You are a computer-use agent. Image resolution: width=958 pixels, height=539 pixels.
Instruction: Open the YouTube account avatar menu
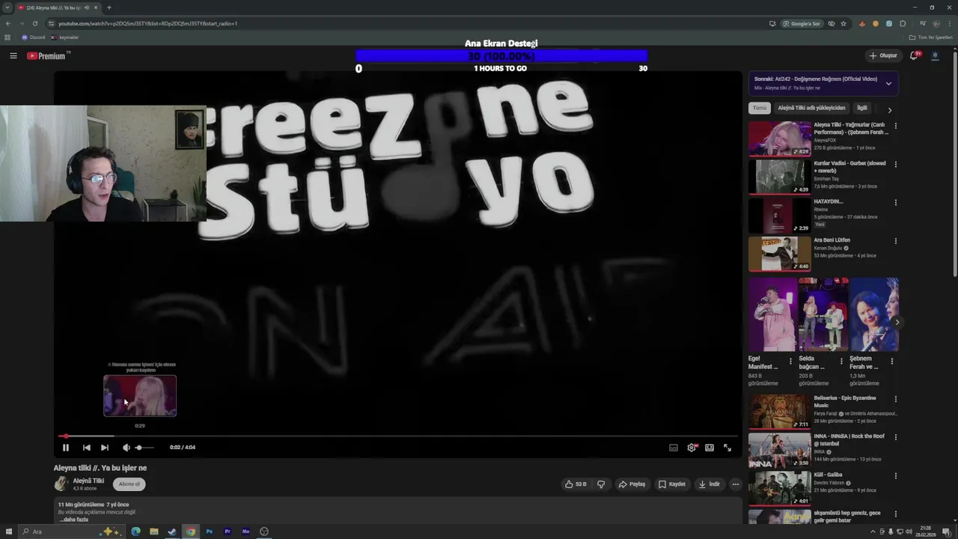[x=935, y=55]
